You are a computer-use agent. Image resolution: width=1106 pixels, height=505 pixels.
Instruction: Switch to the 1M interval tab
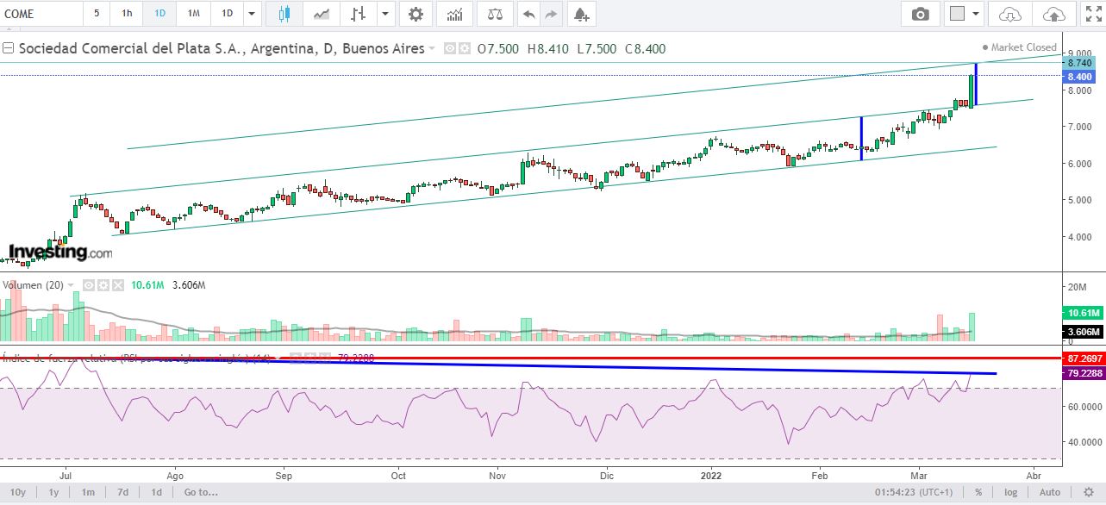pos(193,14)
